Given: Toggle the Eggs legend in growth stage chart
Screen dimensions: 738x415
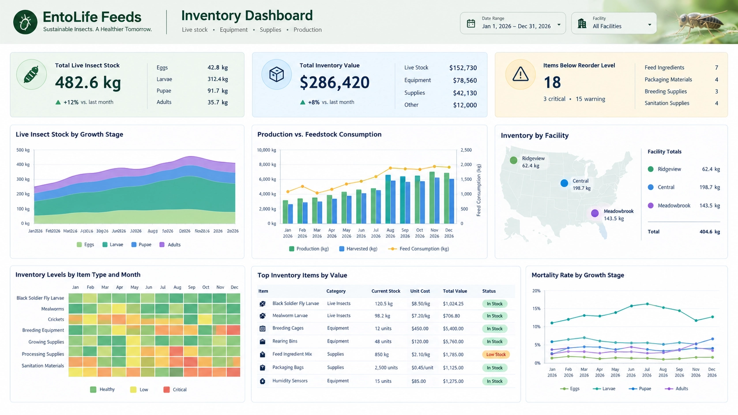Looking at the screenshot, I should pos(85,245).
